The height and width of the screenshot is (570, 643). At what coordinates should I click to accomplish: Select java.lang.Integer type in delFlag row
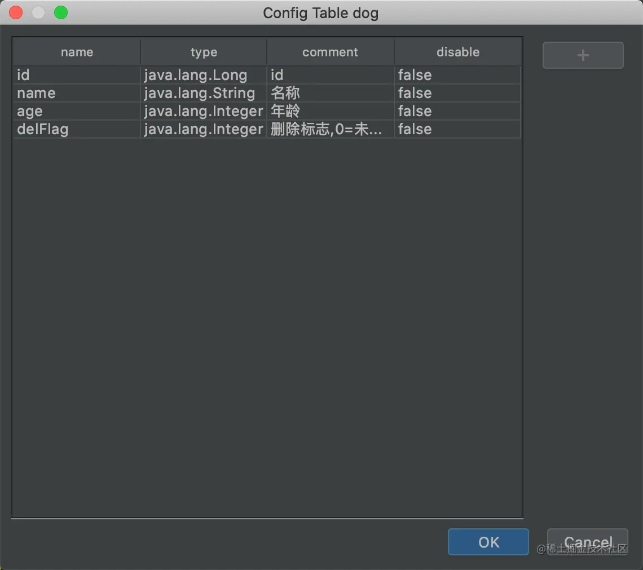(204, 129)
